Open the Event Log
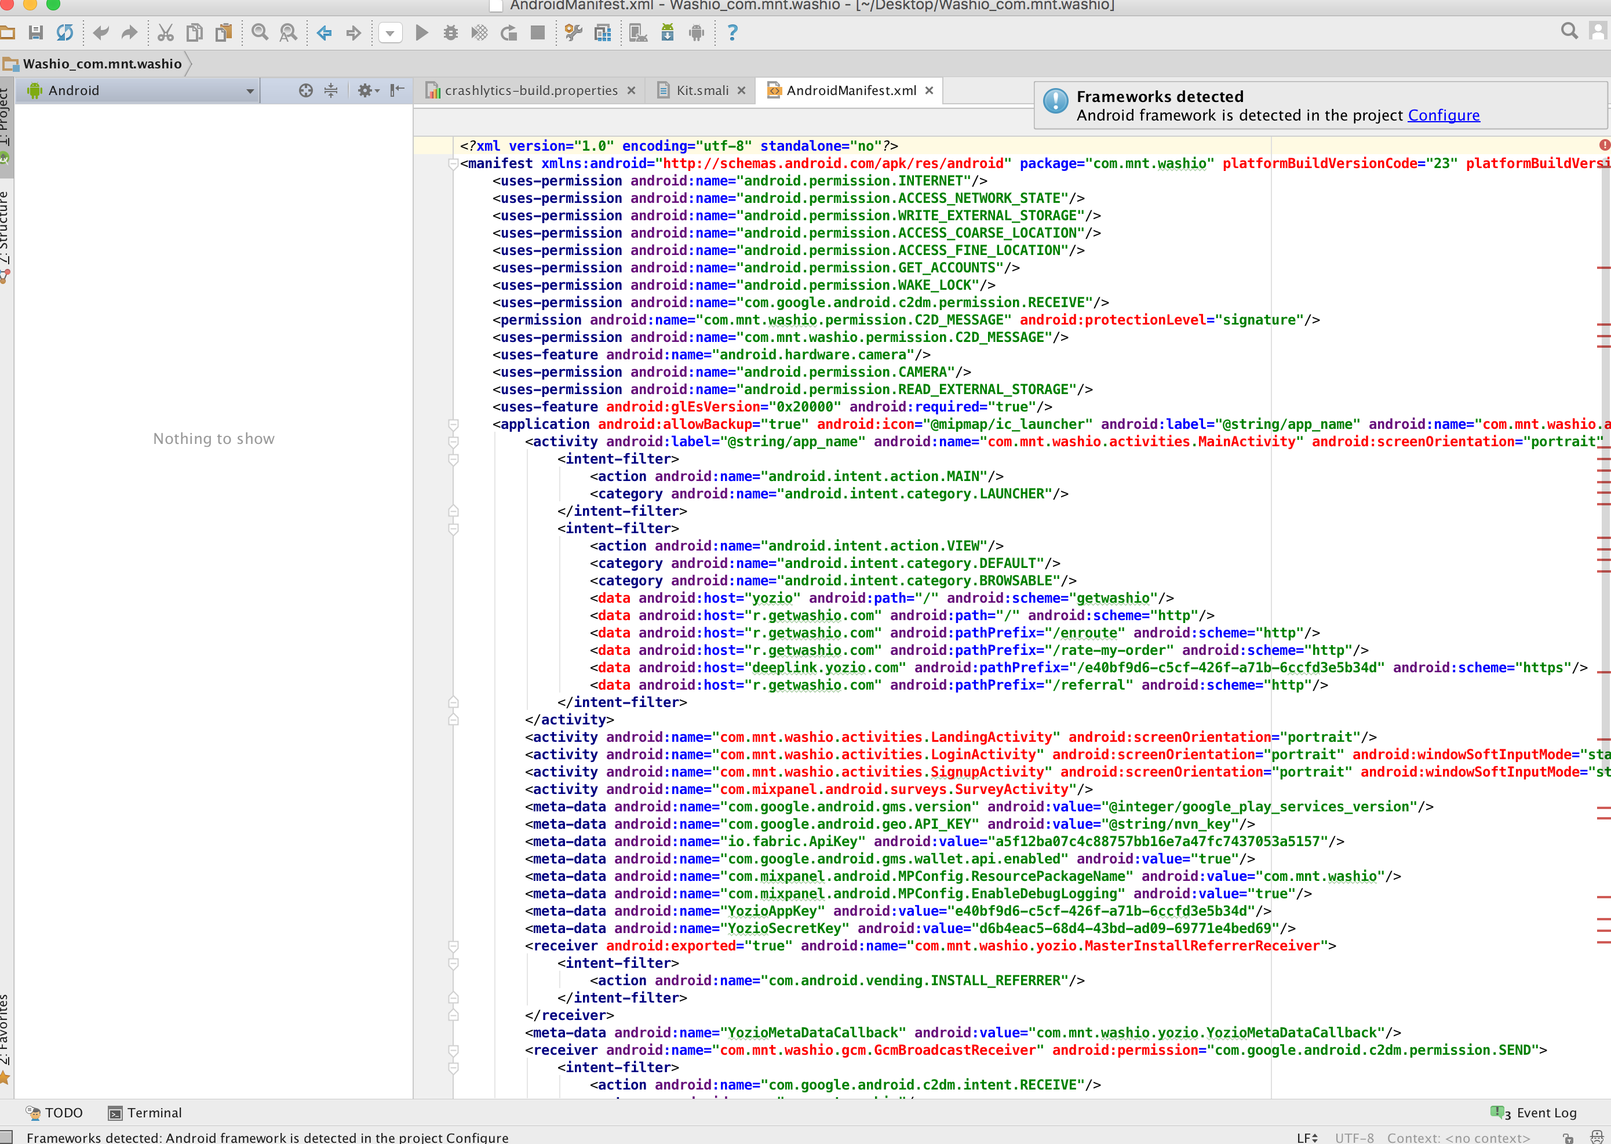Screen dimensions: 1611x1144 point(1533,1112)
